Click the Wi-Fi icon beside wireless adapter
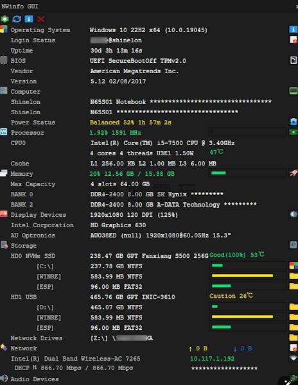Image resolution: width=298 pixels, height=385 pixels. pyautogui.click(x=293, y=358)
